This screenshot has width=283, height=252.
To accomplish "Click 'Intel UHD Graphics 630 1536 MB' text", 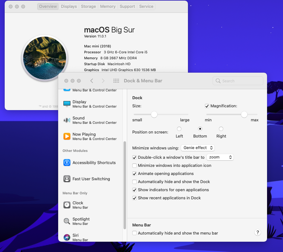I will (x=129, y=70).
